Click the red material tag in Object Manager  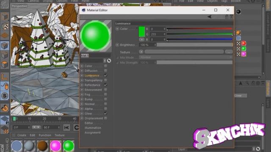[244, 43]
